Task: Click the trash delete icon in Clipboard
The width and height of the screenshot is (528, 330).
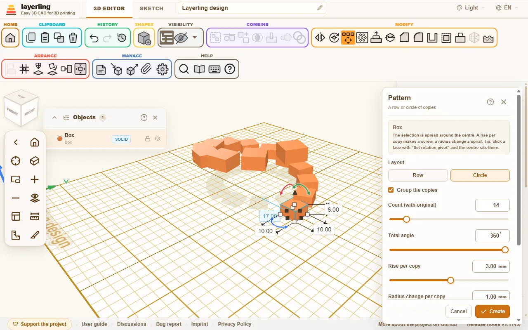Action: [73, 38]
